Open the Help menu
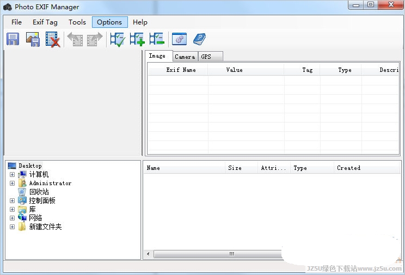405x275 pixels. (140, 22)
